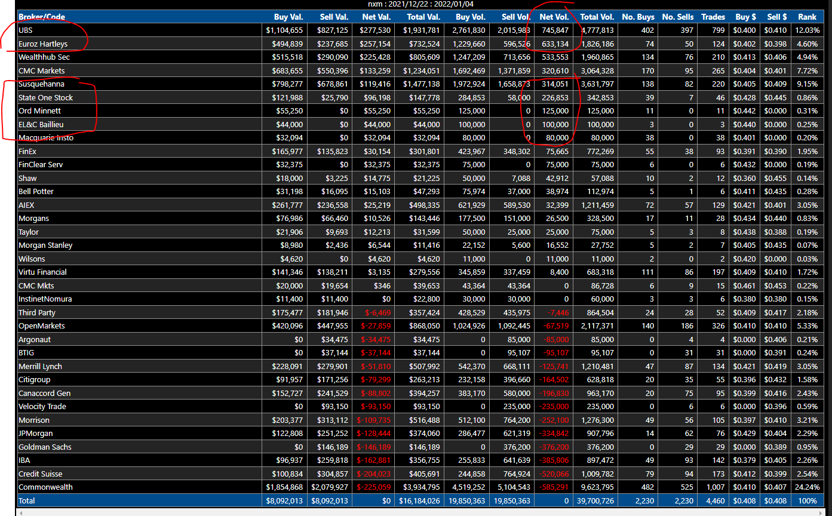Select the Taylor broker name

coord(29,232)
